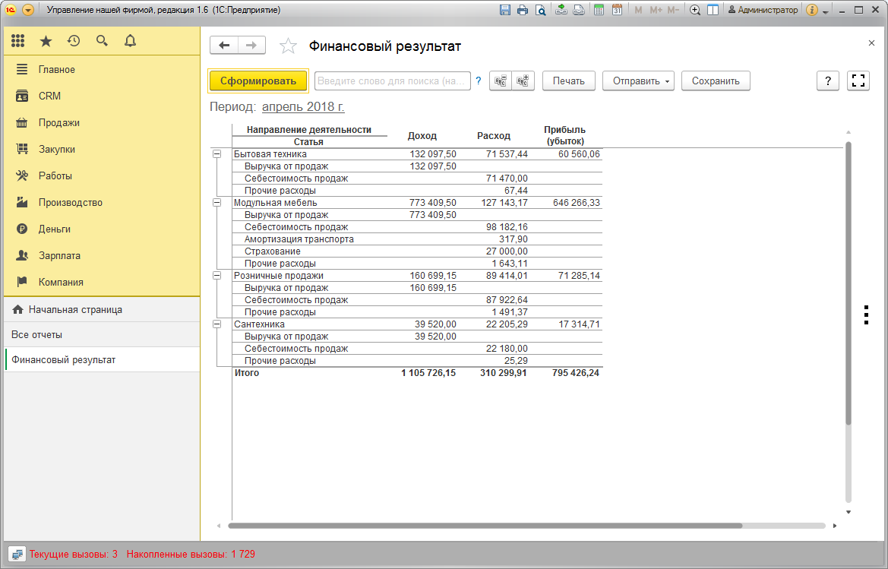
Task: Click the vertical scrollbar of the report
Action: pyautogui.click(x=848, y=283)
